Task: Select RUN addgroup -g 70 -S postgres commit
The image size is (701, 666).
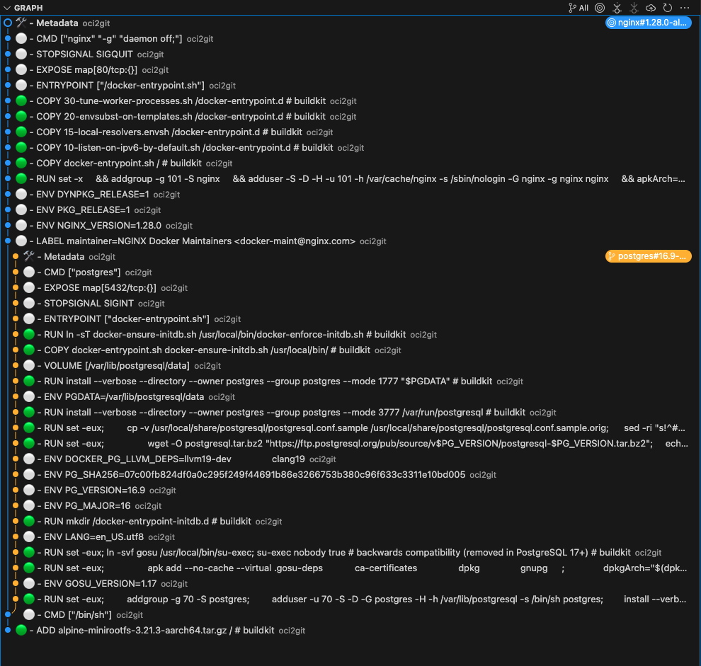Action: pyautogui.click(x=350, y=599)
